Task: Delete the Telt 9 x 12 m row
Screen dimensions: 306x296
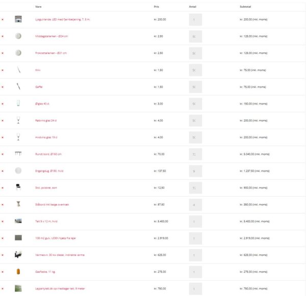Action: click(3, 222)
